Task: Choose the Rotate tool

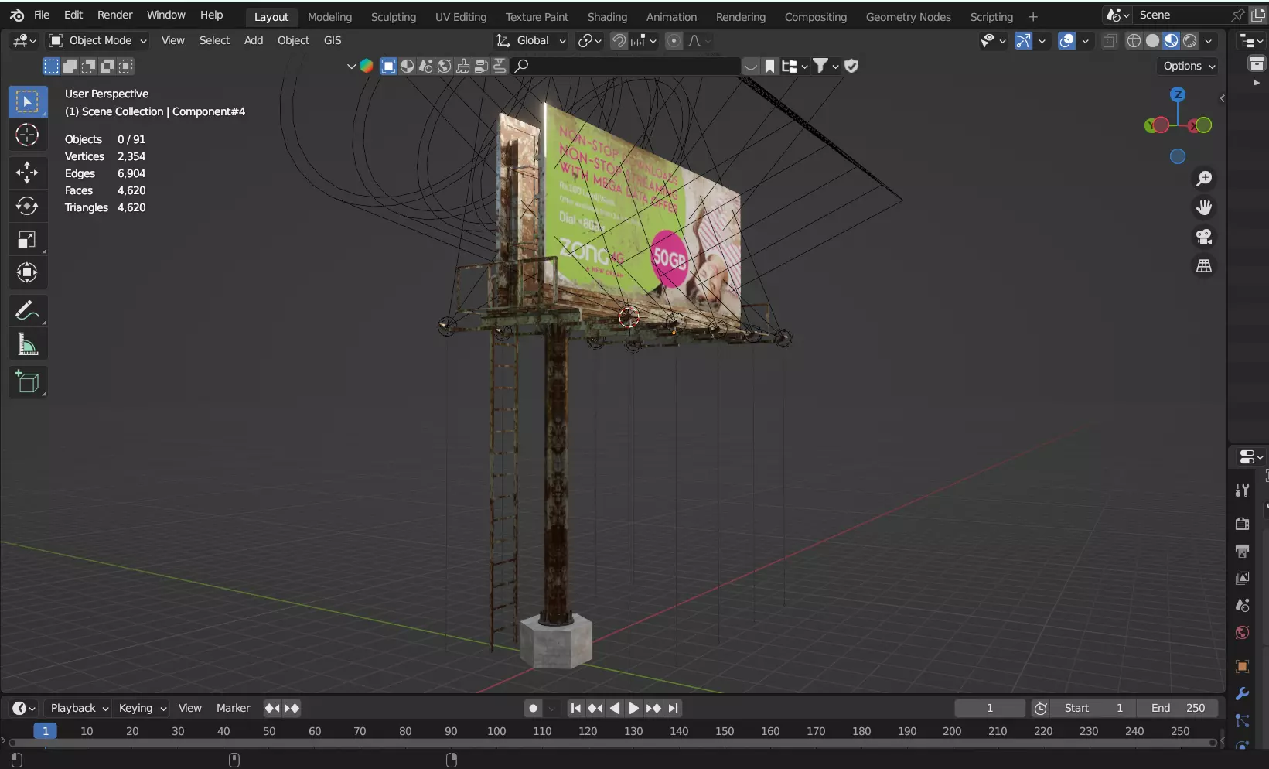Action: click(x=28, y=206)
